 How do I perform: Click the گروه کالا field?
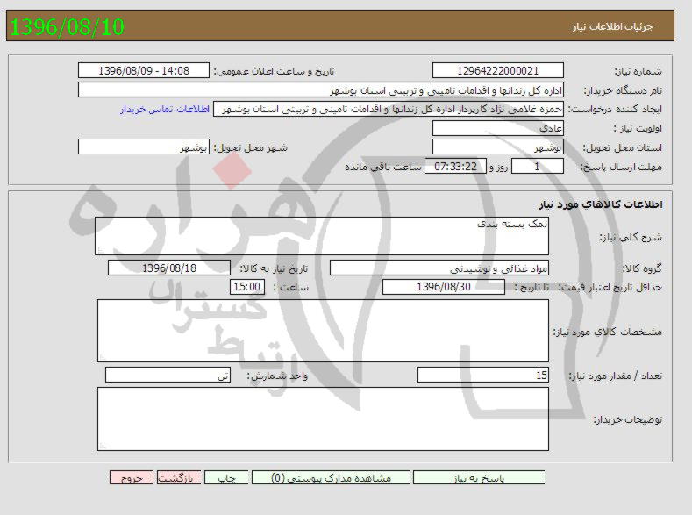pos(439,268)
